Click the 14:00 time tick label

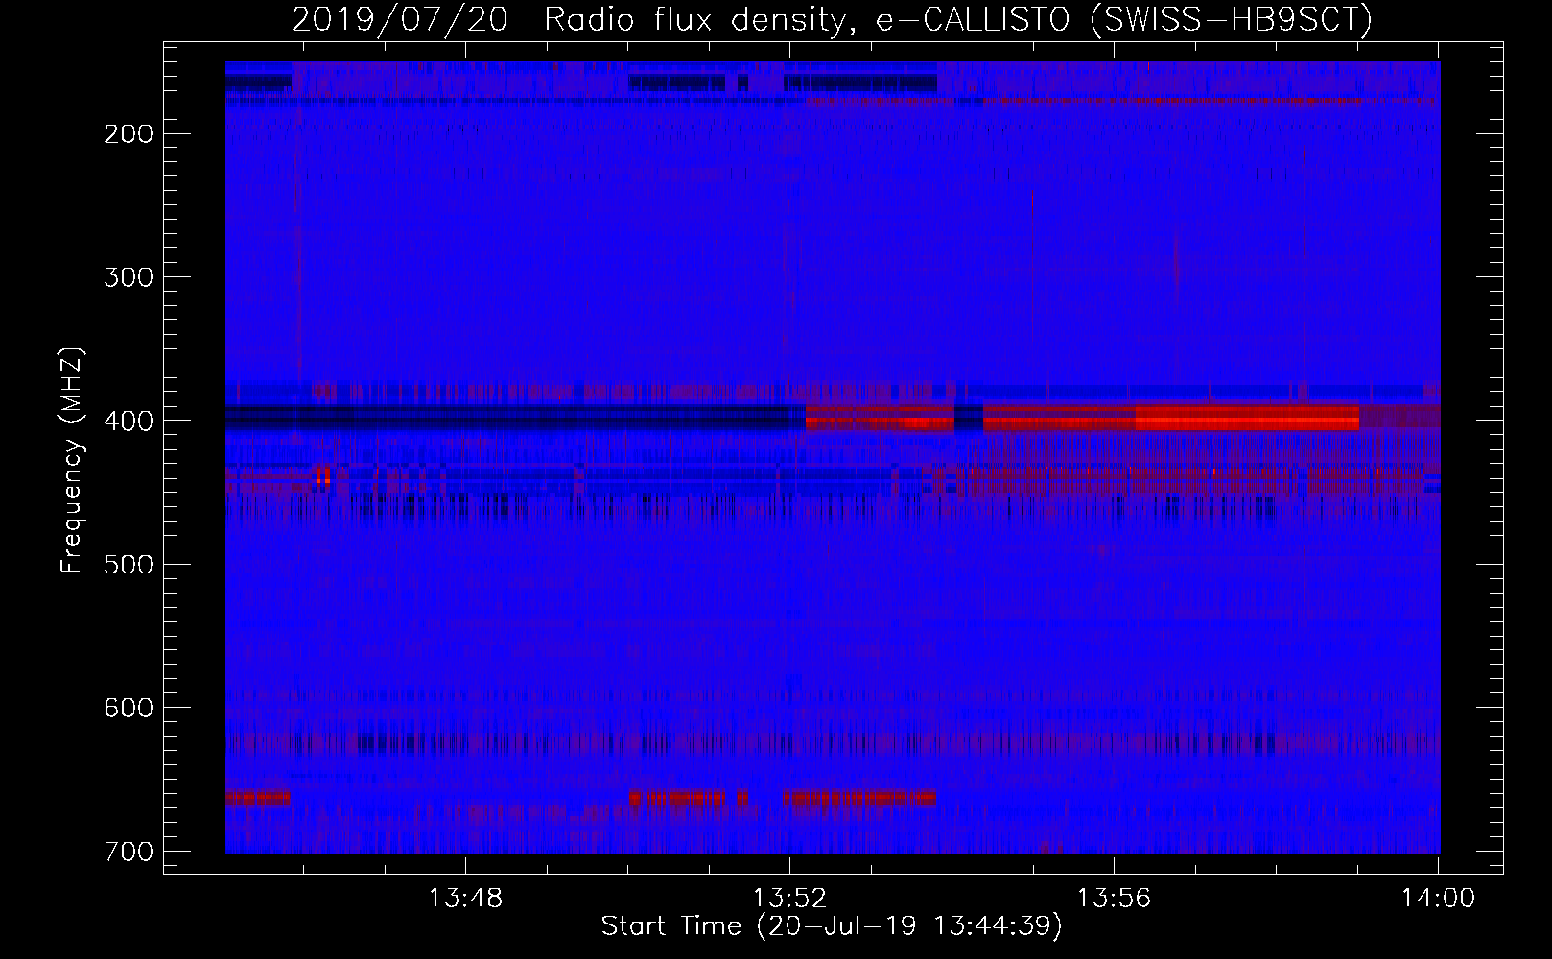coord(1438,899)
